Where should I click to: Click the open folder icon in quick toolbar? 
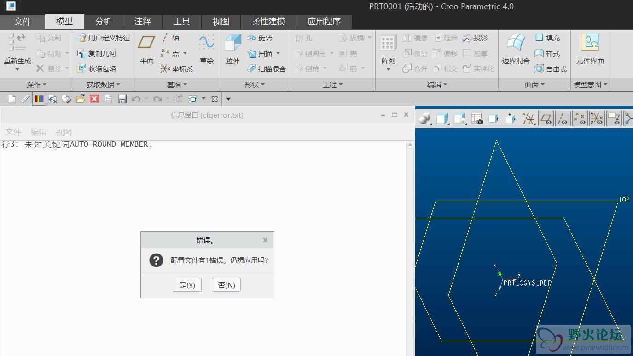click(x=81, y=99)
